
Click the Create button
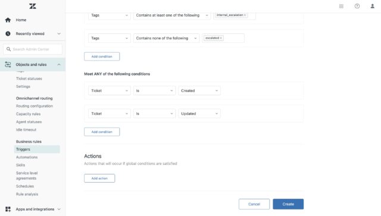[x=288, y=204]
